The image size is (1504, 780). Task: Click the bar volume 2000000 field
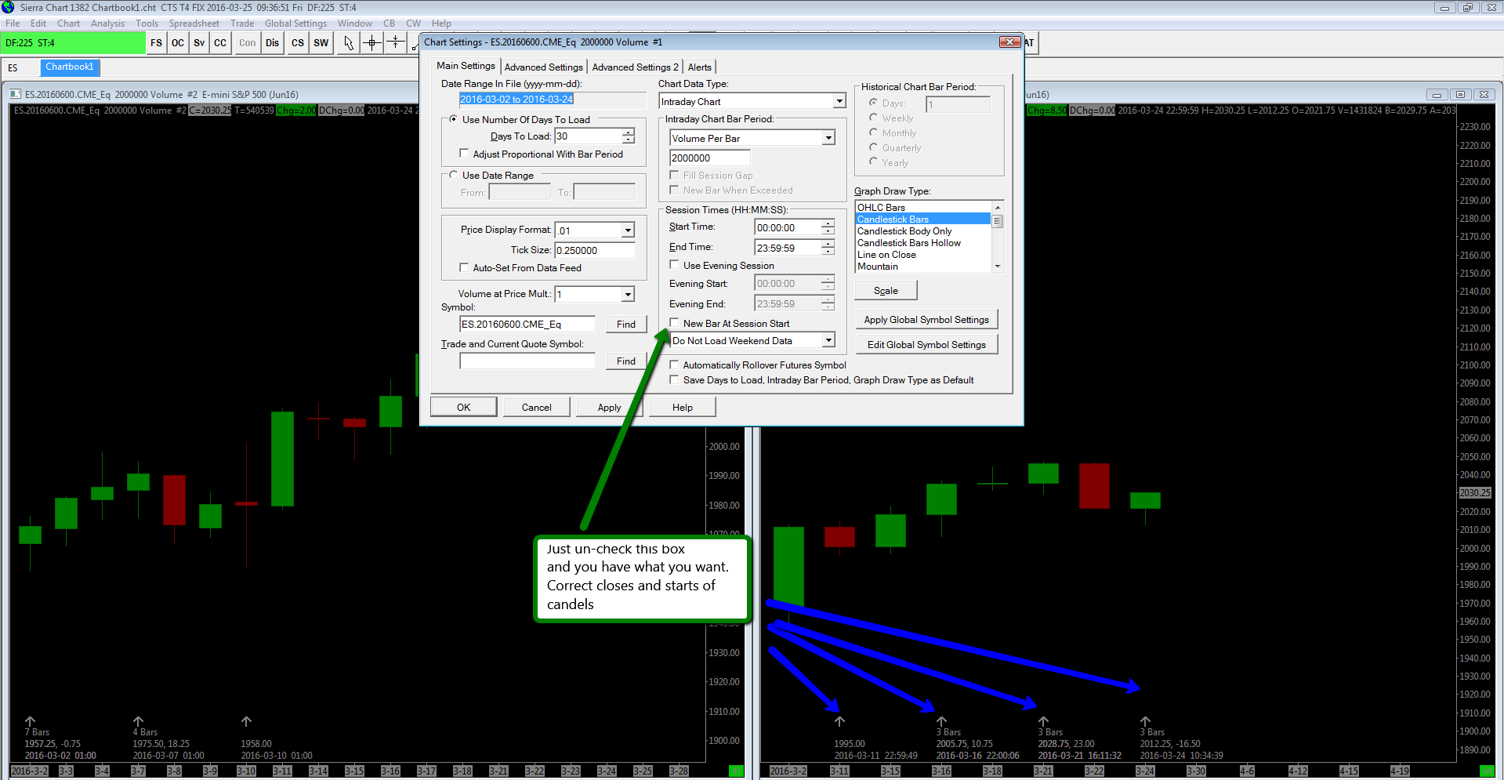[710, 158]
